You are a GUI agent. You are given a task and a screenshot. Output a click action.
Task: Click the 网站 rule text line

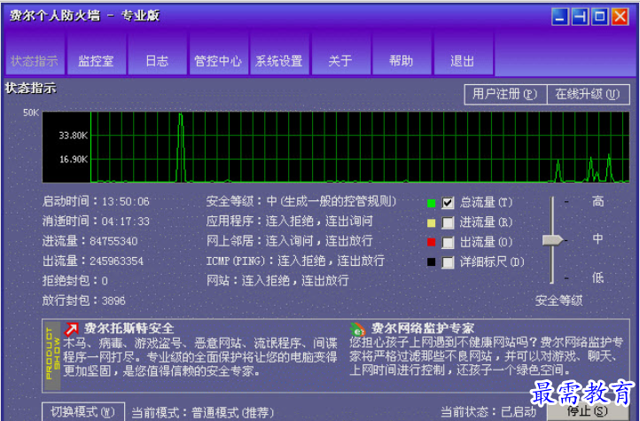[x=277, y=281]
